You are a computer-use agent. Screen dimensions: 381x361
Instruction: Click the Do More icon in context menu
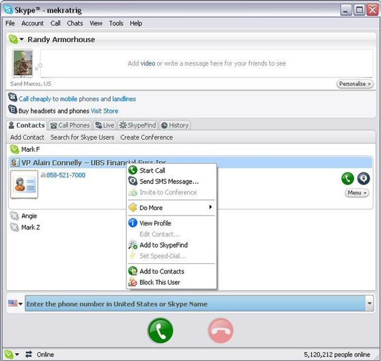[133, 208]
